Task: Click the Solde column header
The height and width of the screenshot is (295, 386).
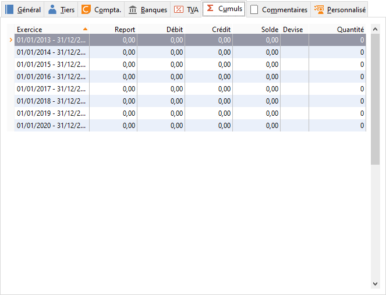Action: coord(257,30)
